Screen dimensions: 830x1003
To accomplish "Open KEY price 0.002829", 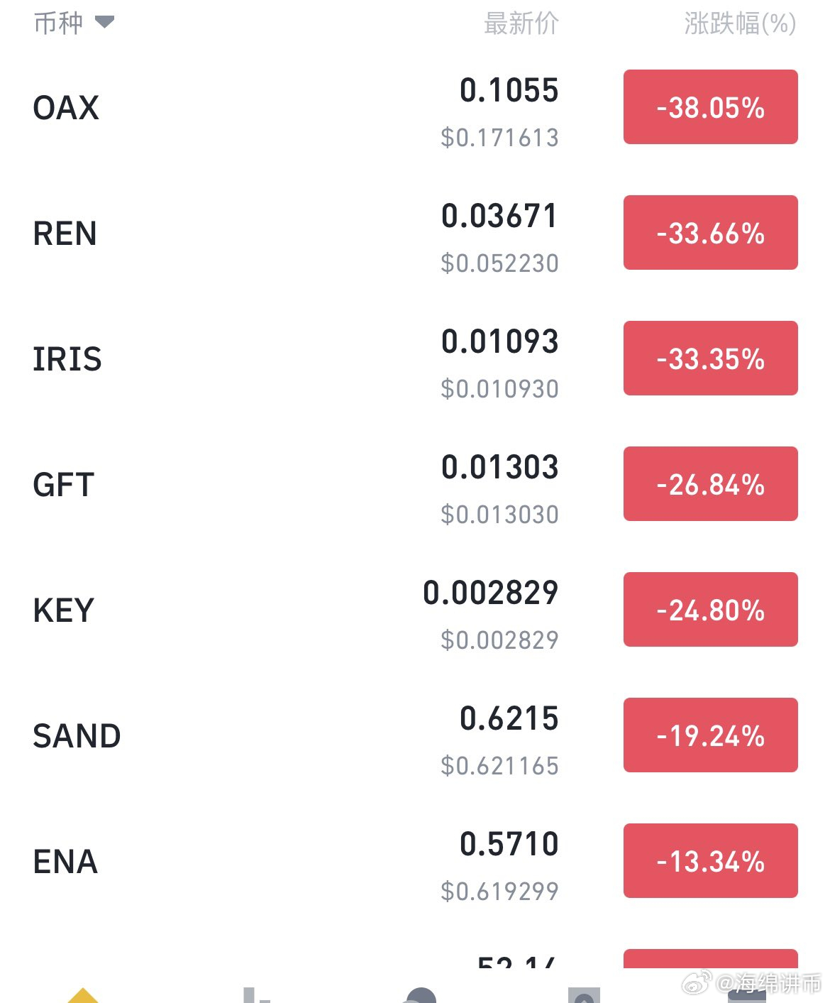I will [x=491, y=593].
